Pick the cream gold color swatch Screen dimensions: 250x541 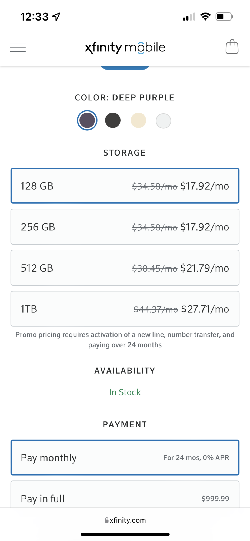tap(138, 120)
